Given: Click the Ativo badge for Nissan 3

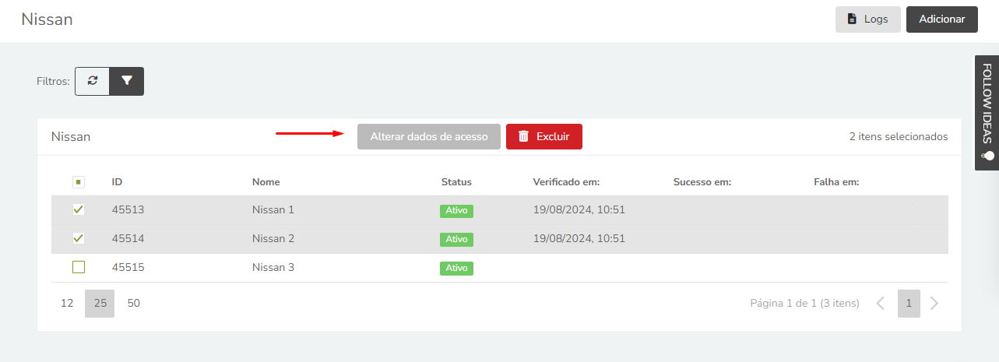Looking at the screenshot, I should point(456,268).
